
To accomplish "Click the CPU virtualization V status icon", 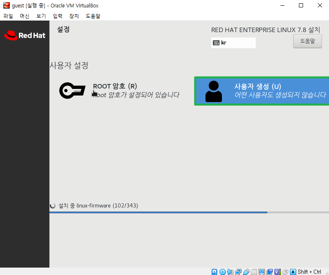I will point(278,272).
